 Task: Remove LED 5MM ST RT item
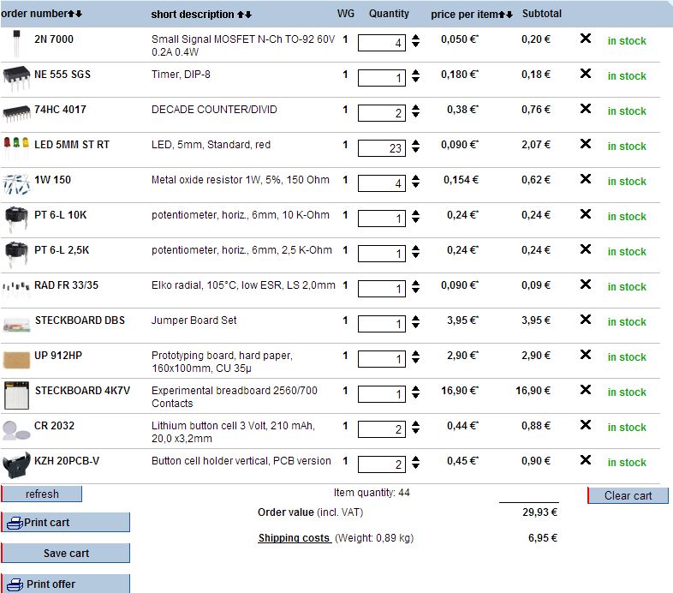586,144
